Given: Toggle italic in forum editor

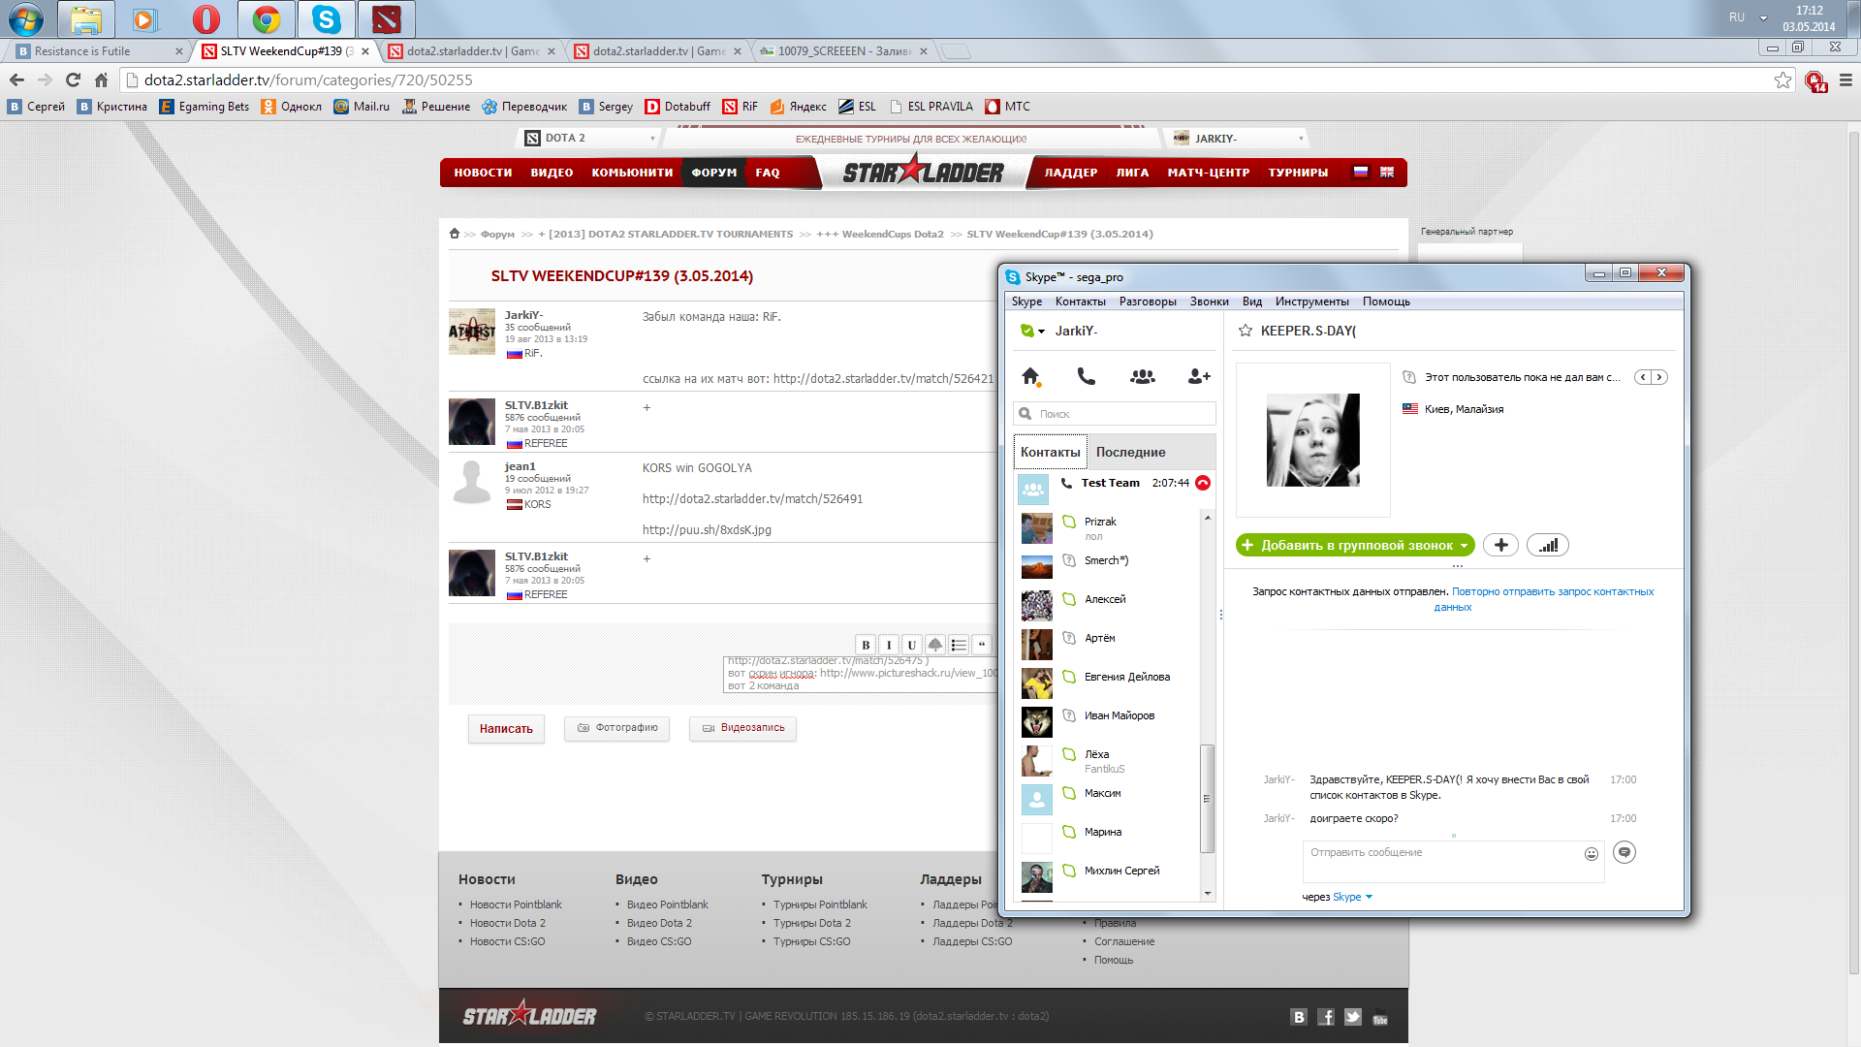Looking at the screenshot, I should pos(889,645).
